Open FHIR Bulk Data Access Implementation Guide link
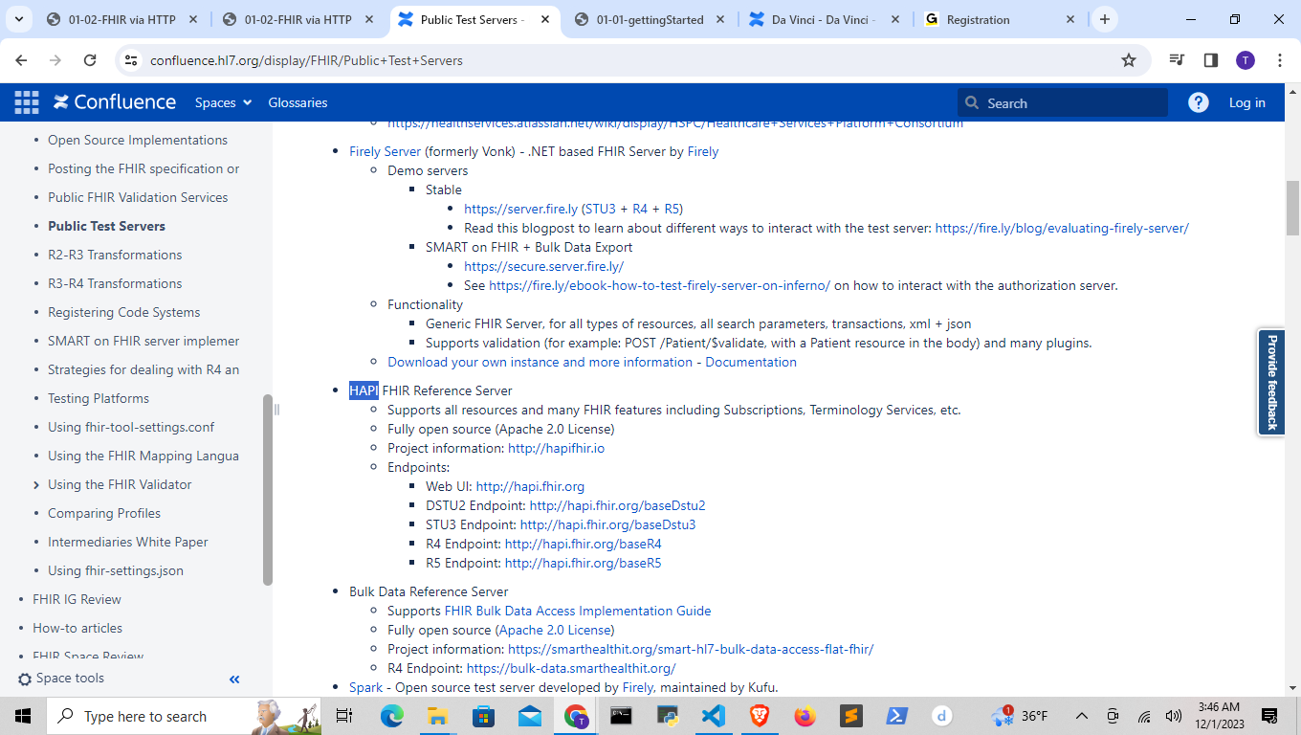 (x=578, y=611)
